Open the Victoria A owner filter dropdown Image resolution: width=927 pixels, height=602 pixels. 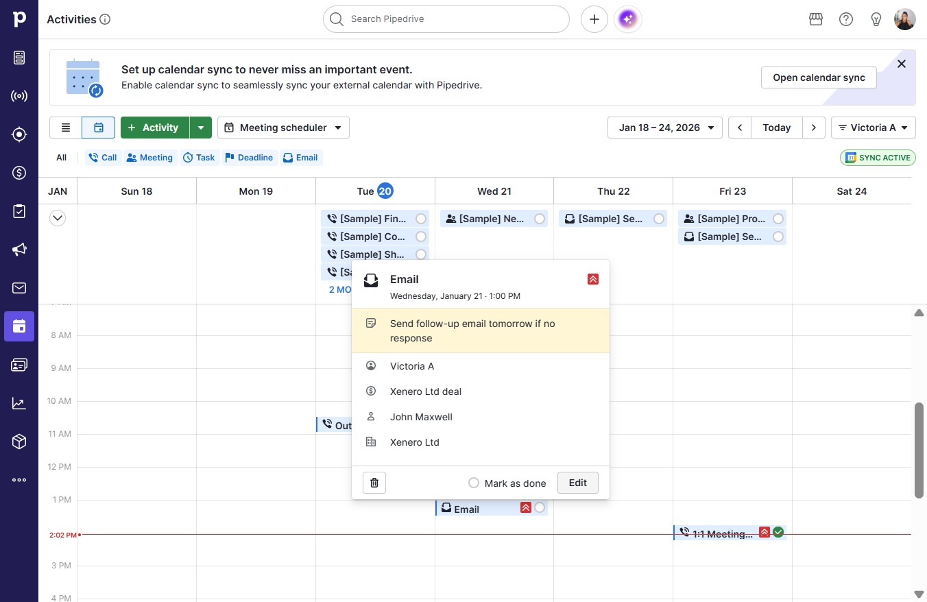[874, 128]
